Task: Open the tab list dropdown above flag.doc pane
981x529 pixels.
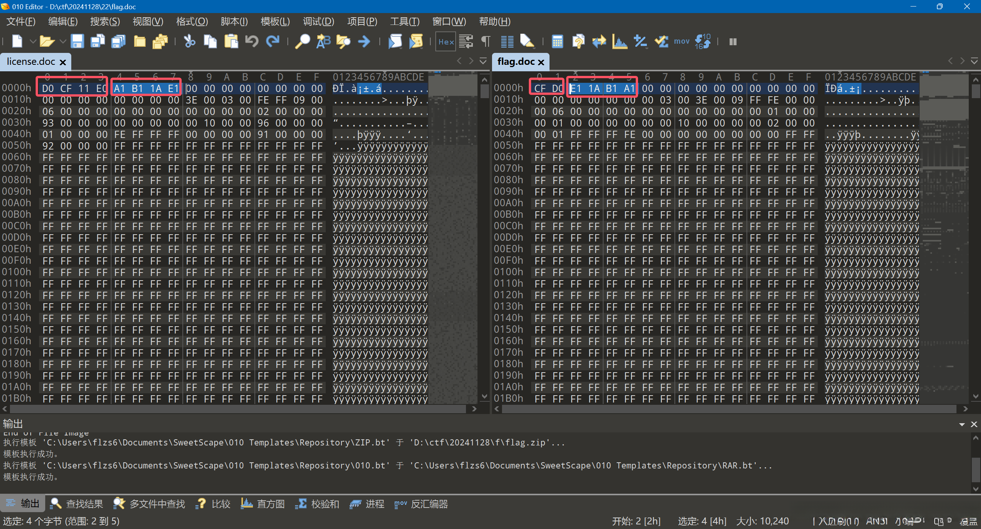Action: pyautogui.click(x=974, y=61)
